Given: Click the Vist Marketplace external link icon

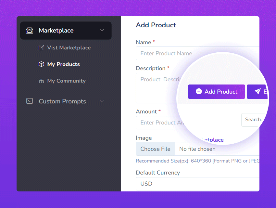Looking at the screenshot, I should point(41,48).
